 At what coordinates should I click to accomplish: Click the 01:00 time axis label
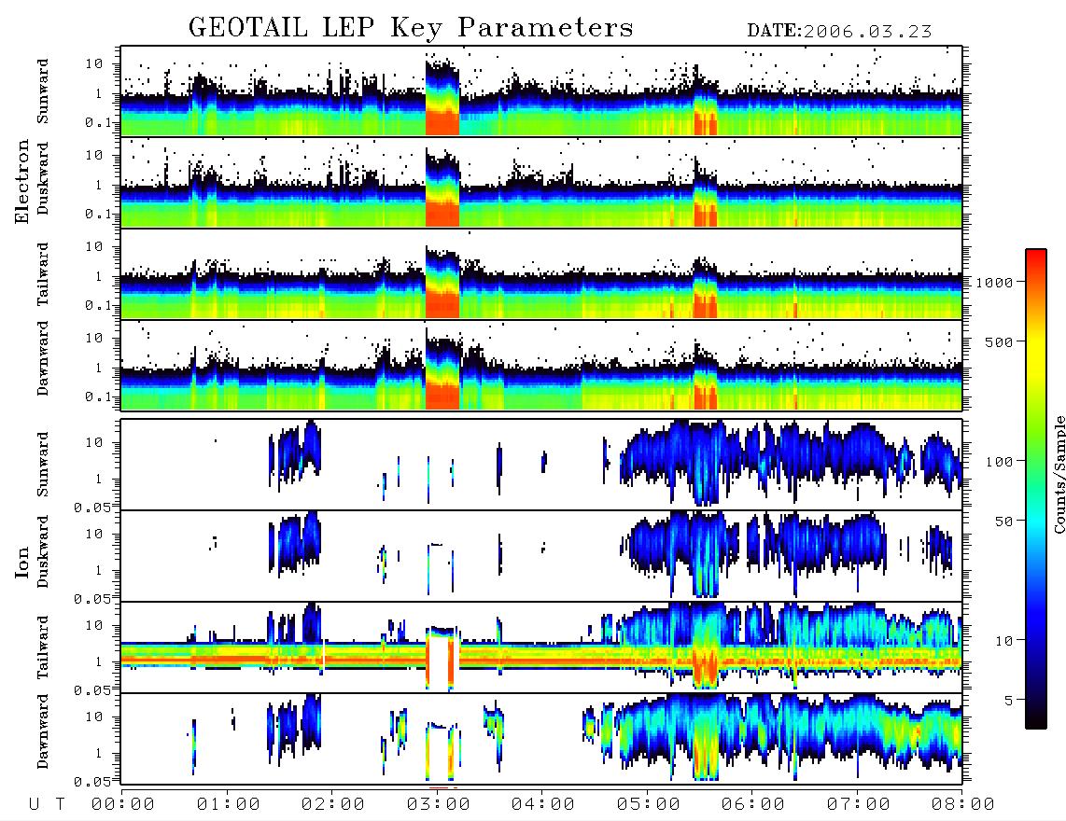coord(228,805)
